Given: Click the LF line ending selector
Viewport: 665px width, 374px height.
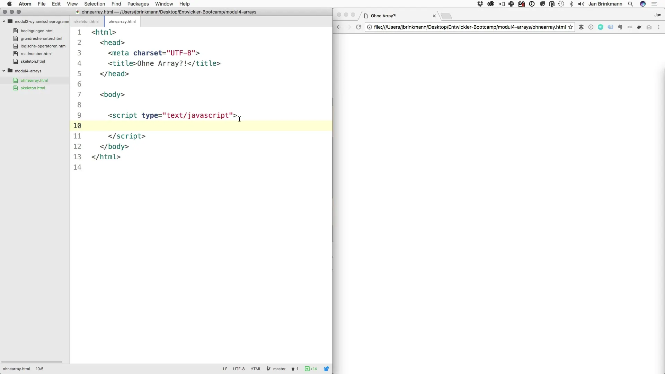Looking at the screenshot, I should (225, 369).
